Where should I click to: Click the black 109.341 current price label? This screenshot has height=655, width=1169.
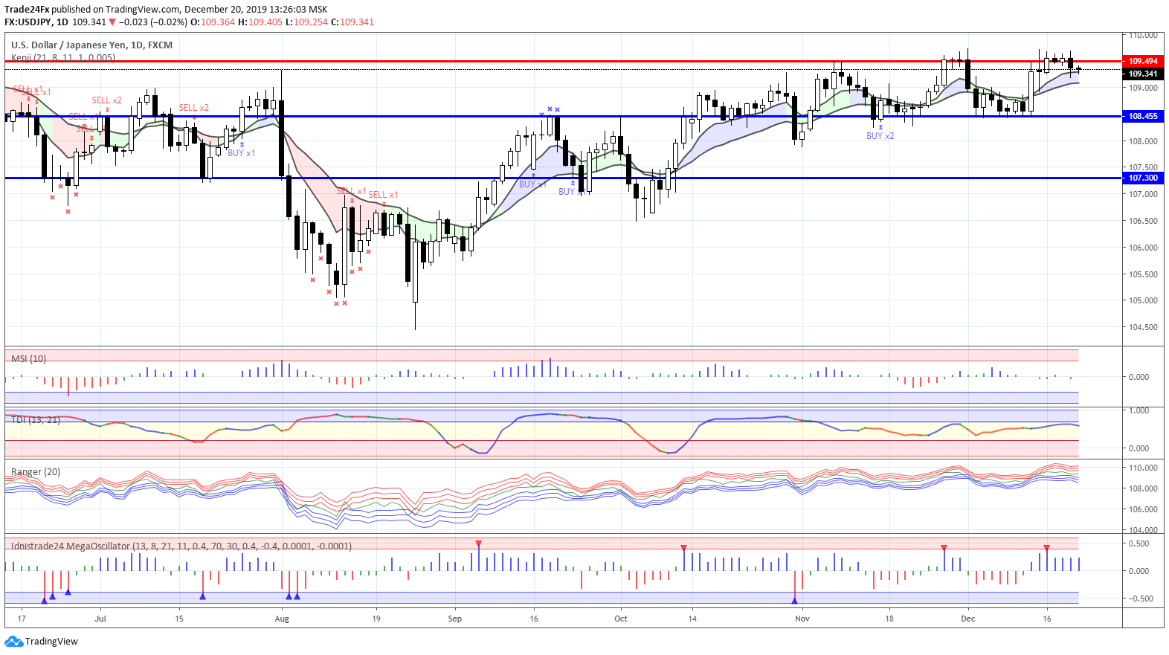coord(1142,74)
